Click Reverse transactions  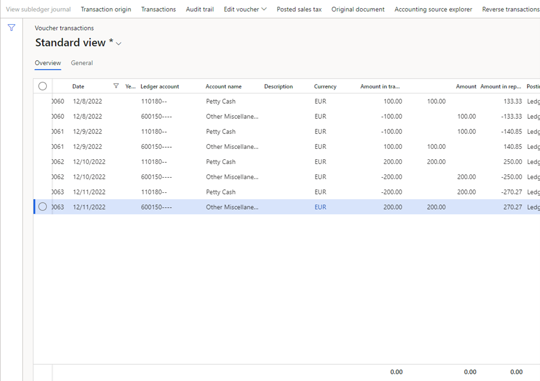pos(511,9)
